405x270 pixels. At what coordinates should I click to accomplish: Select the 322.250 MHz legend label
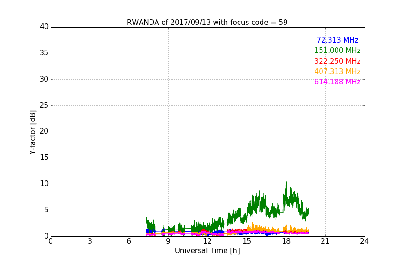pyautogui.click(x=337, y=61)
